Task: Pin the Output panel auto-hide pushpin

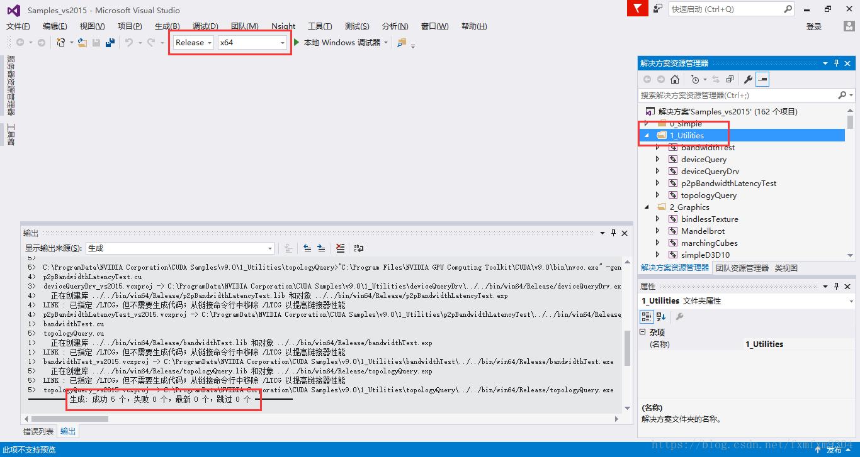Action: (614, 233)
